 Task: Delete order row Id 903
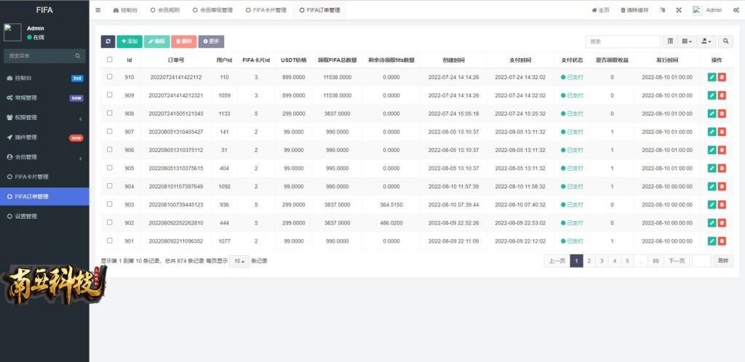[722, 204]
